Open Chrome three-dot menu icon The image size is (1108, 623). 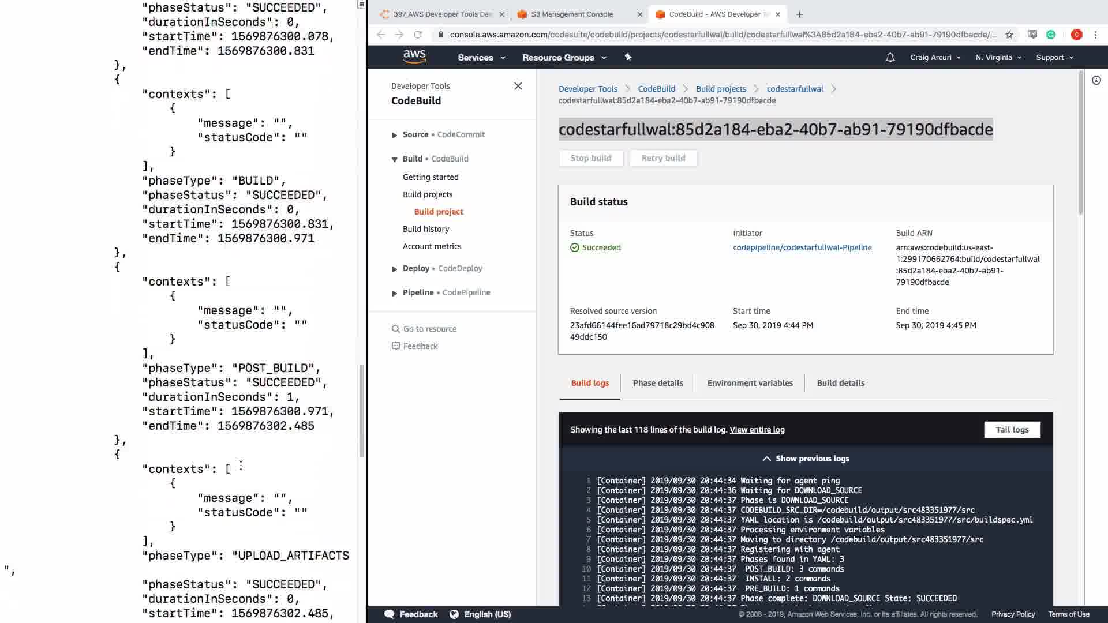pyautogui.click(x=1095, y=35)
